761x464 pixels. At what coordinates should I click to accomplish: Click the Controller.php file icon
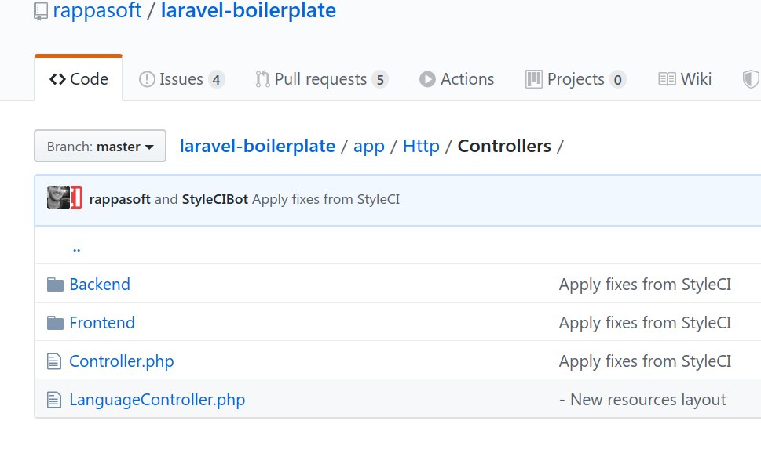click(x=54, y=361)
